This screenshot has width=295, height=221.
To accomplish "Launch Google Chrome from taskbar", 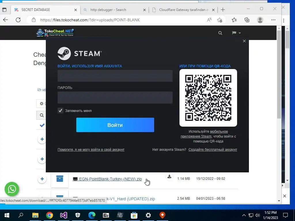I will pos(50,215).
